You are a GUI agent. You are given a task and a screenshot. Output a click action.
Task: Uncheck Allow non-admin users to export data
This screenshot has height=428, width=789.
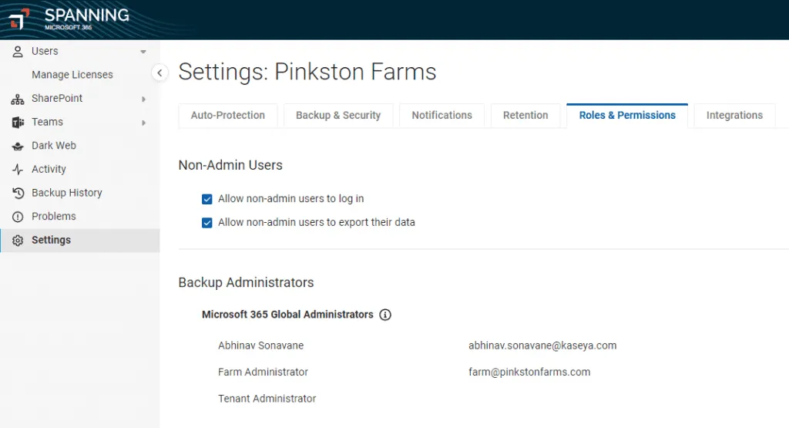[206, 223]
